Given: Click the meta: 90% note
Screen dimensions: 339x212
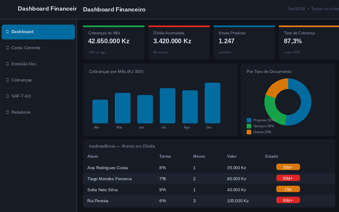Looking at the screenshot, I should coord(292,52).
